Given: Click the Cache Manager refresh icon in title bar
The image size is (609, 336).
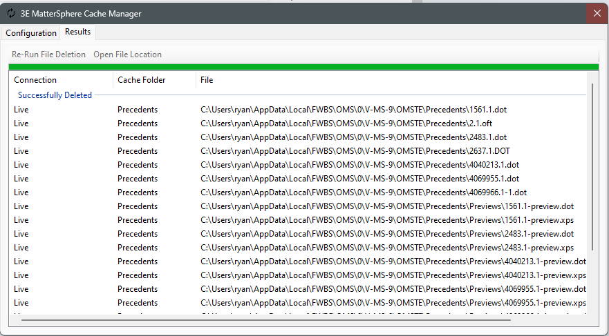Looking at the screenshot, I should point(11,13).
